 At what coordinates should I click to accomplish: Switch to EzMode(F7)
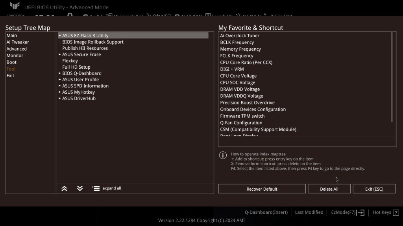point(343,212)
